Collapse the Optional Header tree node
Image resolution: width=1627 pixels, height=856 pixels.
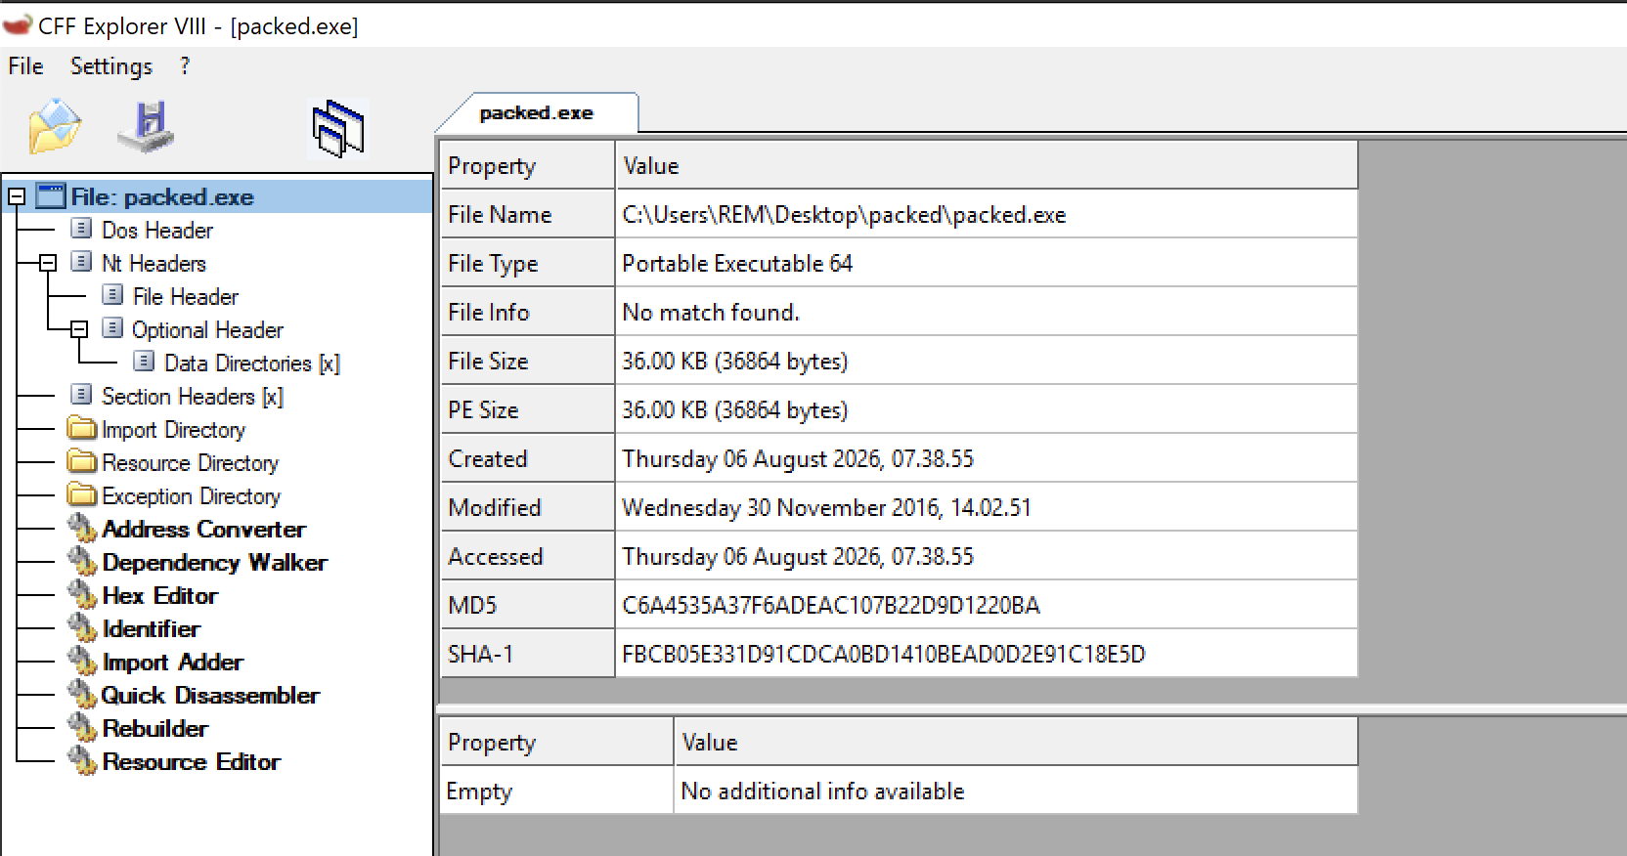79,329
